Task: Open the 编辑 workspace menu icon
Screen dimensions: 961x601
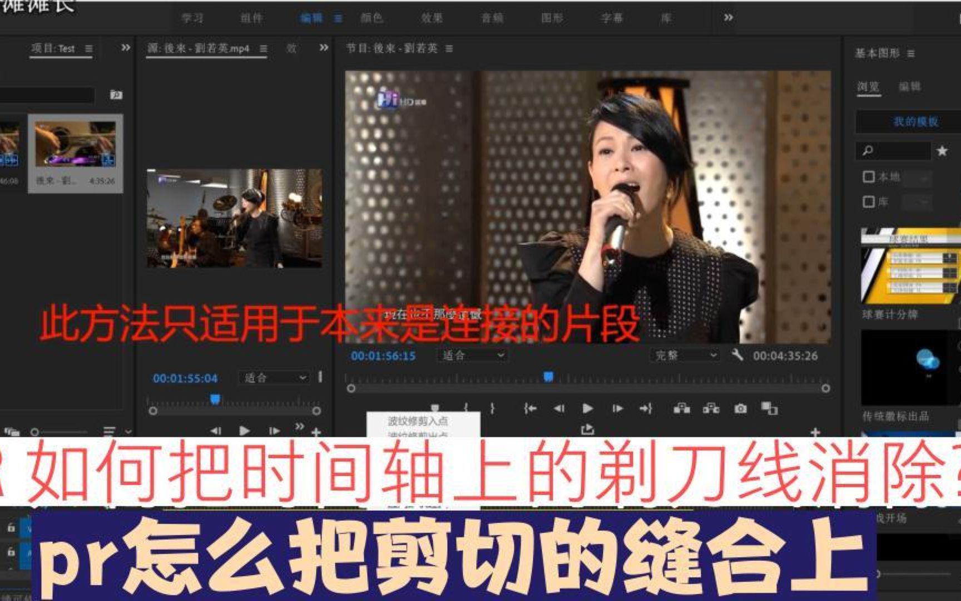Action: click(338, 18)
